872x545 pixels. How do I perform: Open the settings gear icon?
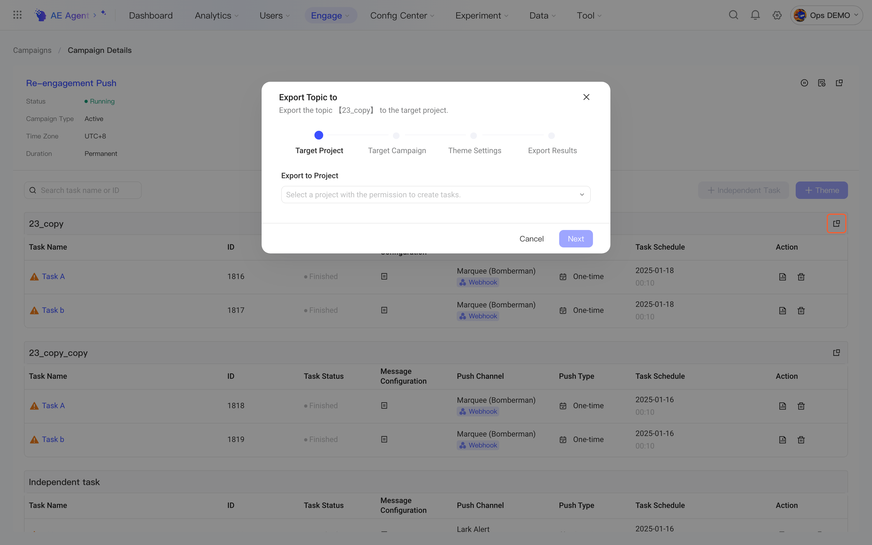(777, 15)
